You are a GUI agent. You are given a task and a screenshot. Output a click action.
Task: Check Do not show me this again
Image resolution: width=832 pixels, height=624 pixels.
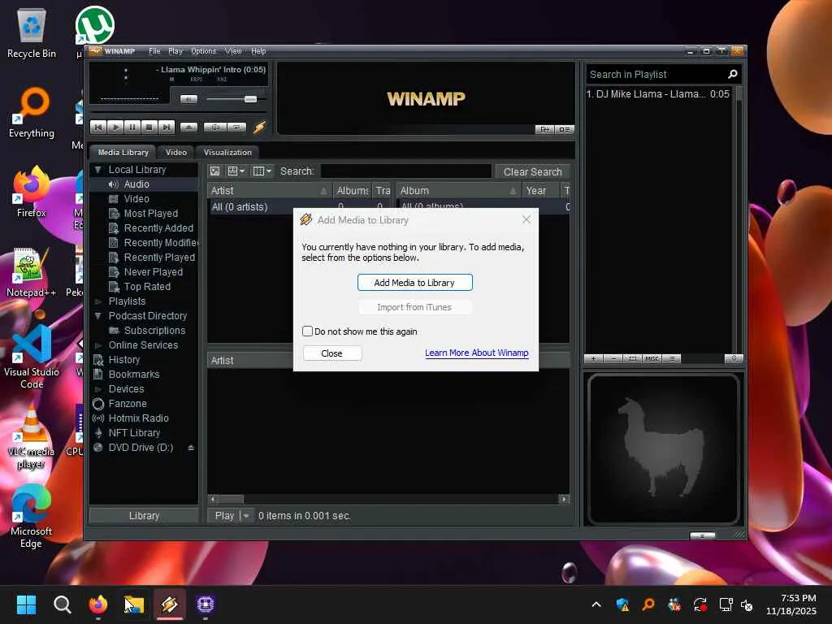307,331
